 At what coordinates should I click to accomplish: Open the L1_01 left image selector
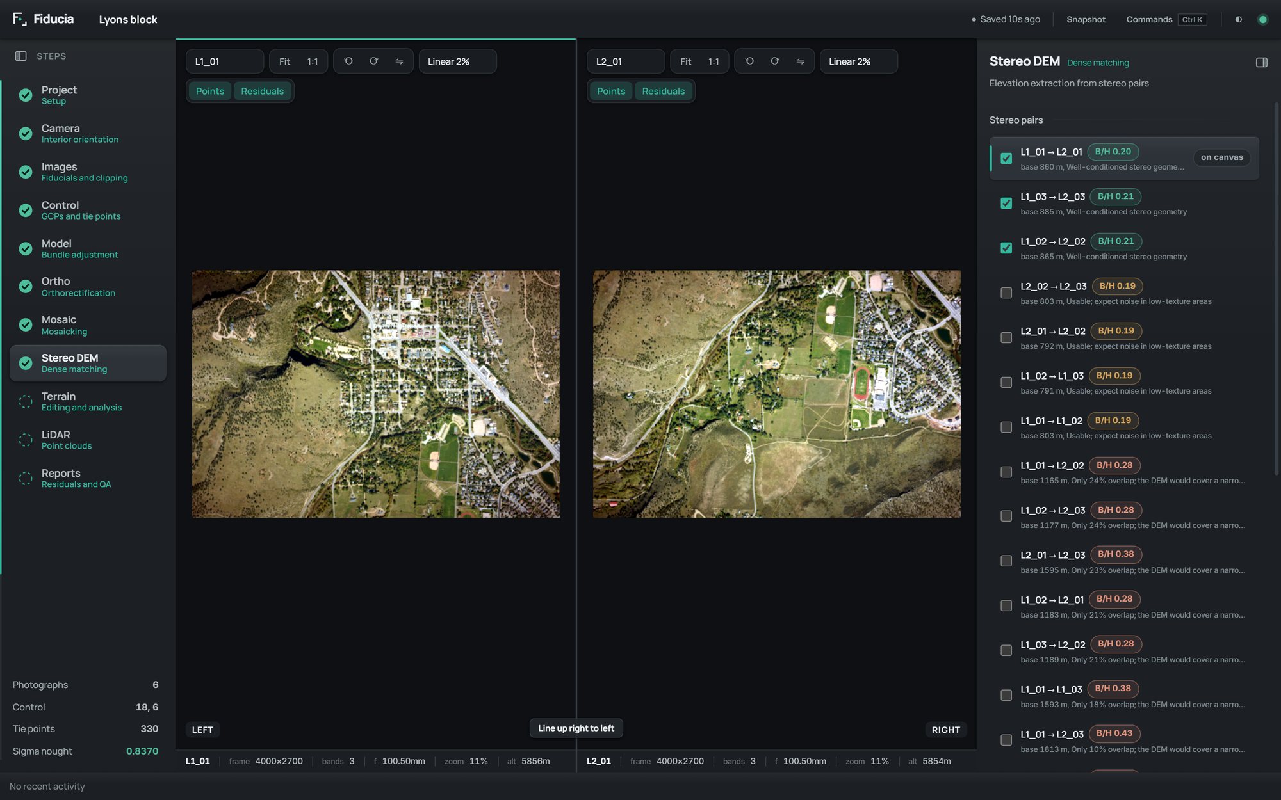225,61
